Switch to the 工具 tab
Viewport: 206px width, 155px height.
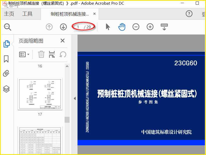pos(27,14)
